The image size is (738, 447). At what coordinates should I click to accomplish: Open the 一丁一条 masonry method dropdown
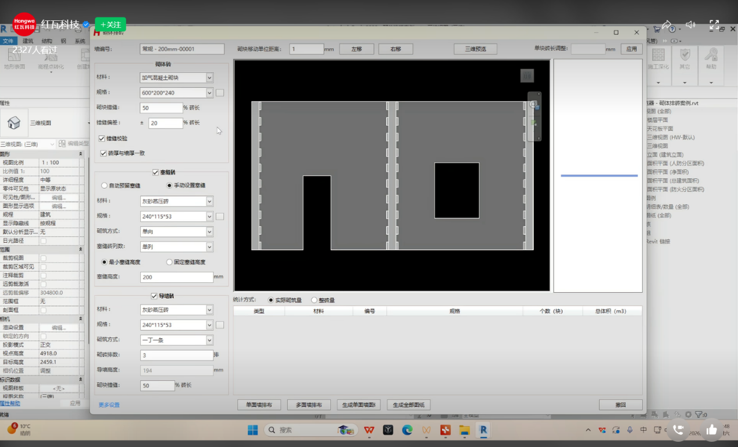(209, 340)
